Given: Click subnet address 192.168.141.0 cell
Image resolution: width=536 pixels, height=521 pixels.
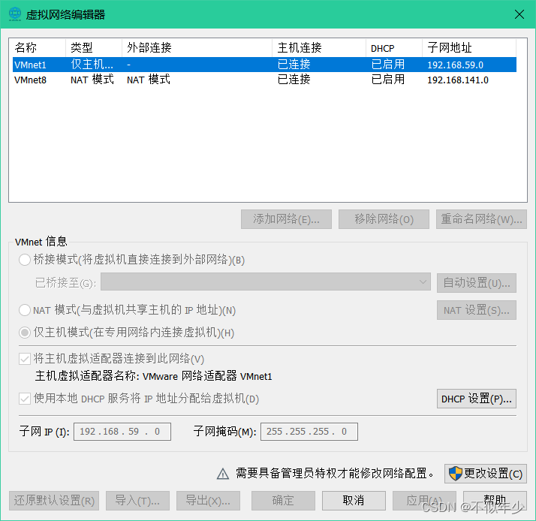Looking at the screenshot, I should pos(458,80).
